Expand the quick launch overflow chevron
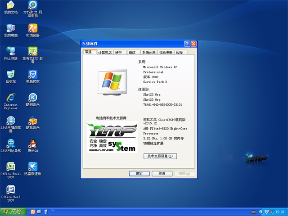This screenshot has width=288, height=216. pyautogui.click(x=53, y=210)
